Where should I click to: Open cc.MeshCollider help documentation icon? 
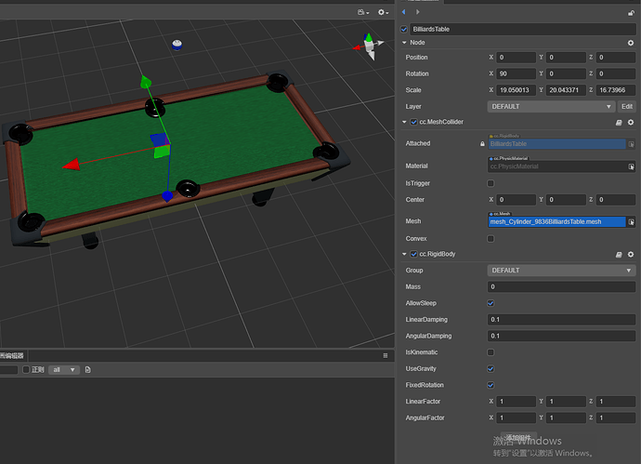point(619,122)
